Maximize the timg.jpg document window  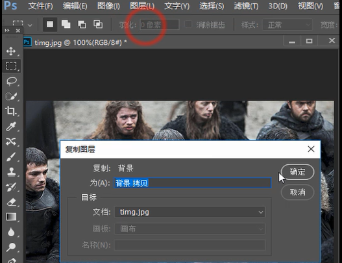pos(309,41)
